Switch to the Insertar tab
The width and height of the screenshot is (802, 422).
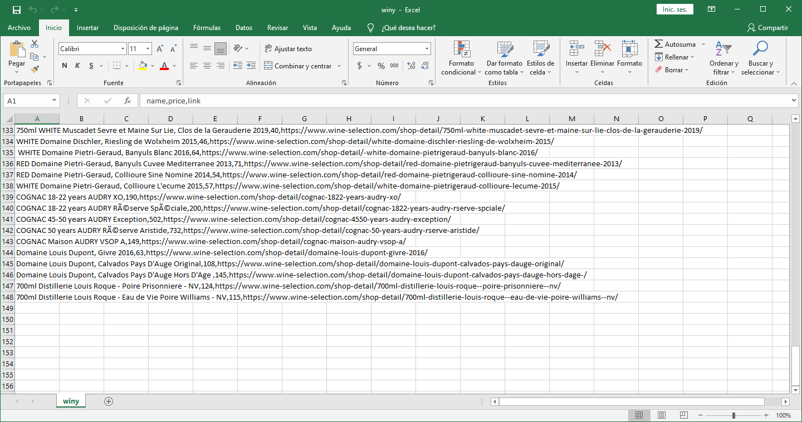(x=87, y=28)
